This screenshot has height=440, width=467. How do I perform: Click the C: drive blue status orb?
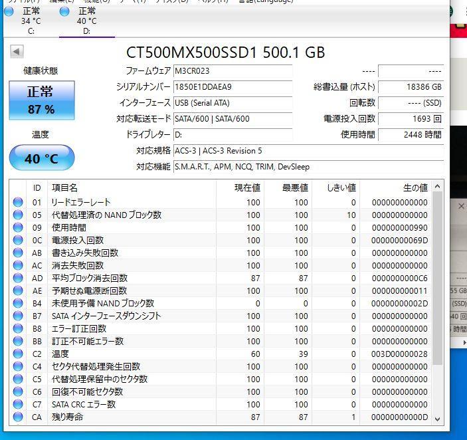[x=9, y=11]
